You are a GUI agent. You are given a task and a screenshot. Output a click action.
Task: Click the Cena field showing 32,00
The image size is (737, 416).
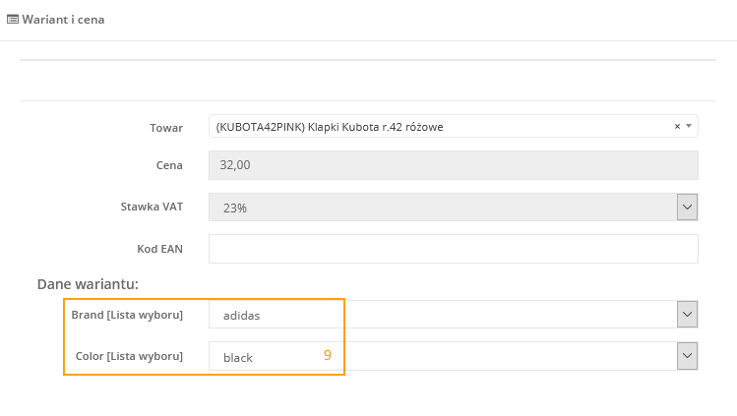(453, 165)
